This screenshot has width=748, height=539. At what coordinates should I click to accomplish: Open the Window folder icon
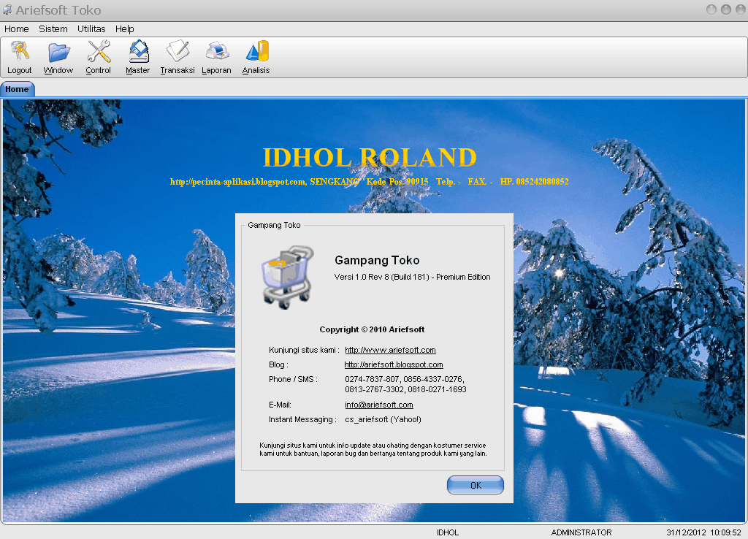point(58,52)
